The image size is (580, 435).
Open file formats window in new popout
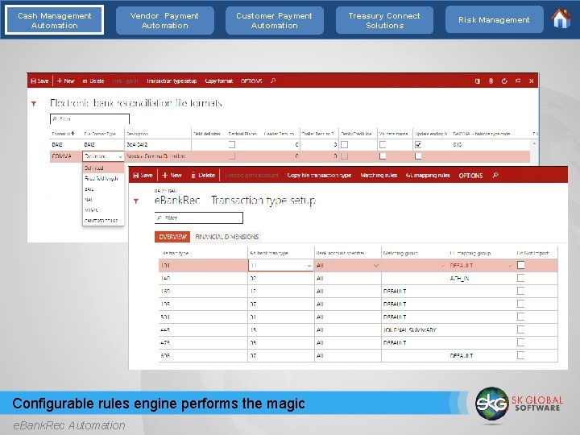tap(518, 81)
